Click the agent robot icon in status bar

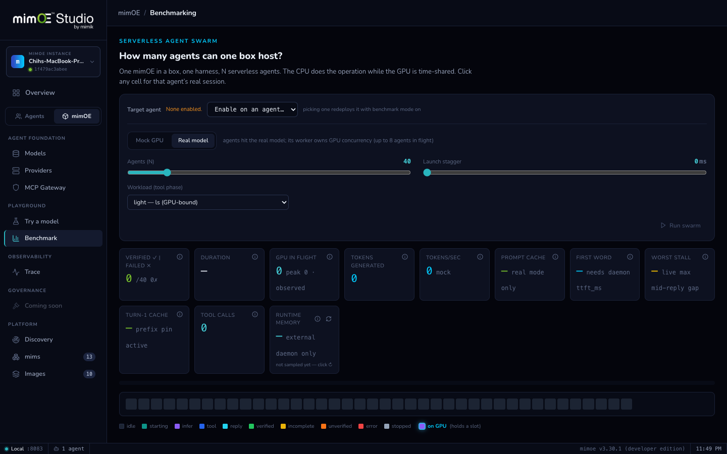click(x=57, y=448)
